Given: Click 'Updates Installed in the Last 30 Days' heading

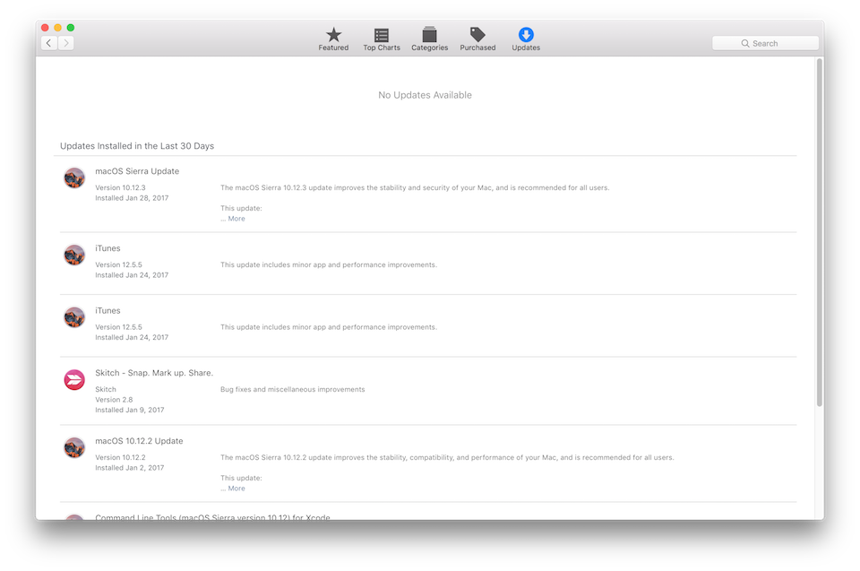Looking at the screenshot, I should 137,146.
